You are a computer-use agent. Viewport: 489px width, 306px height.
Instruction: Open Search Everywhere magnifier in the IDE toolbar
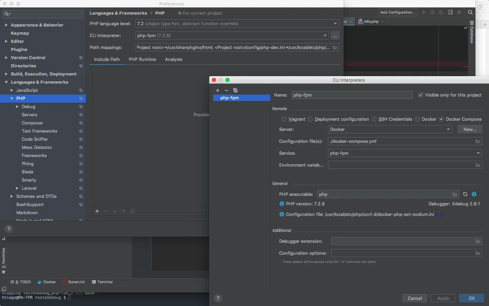coord(470,12)
